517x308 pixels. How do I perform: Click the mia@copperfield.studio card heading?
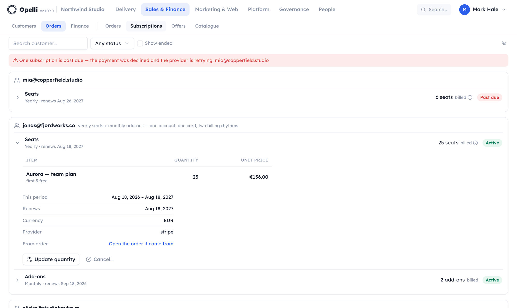[52, 80]
